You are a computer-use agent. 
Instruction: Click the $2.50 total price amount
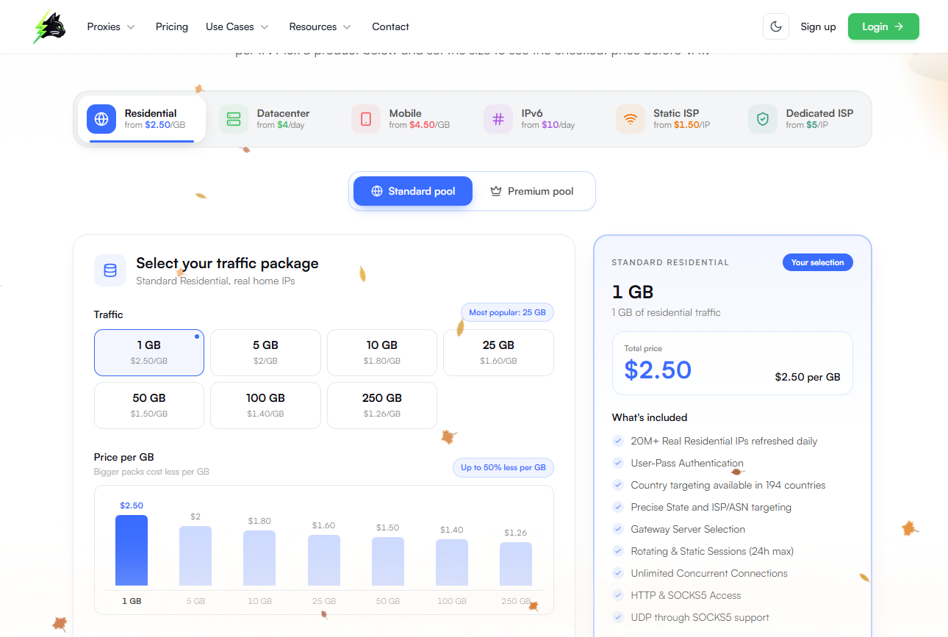point(658,370)
